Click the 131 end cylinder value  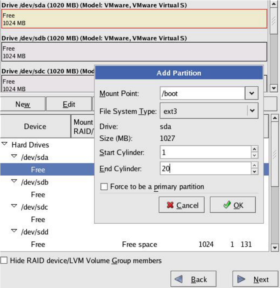pyautogui.click(x=246, y=244)
